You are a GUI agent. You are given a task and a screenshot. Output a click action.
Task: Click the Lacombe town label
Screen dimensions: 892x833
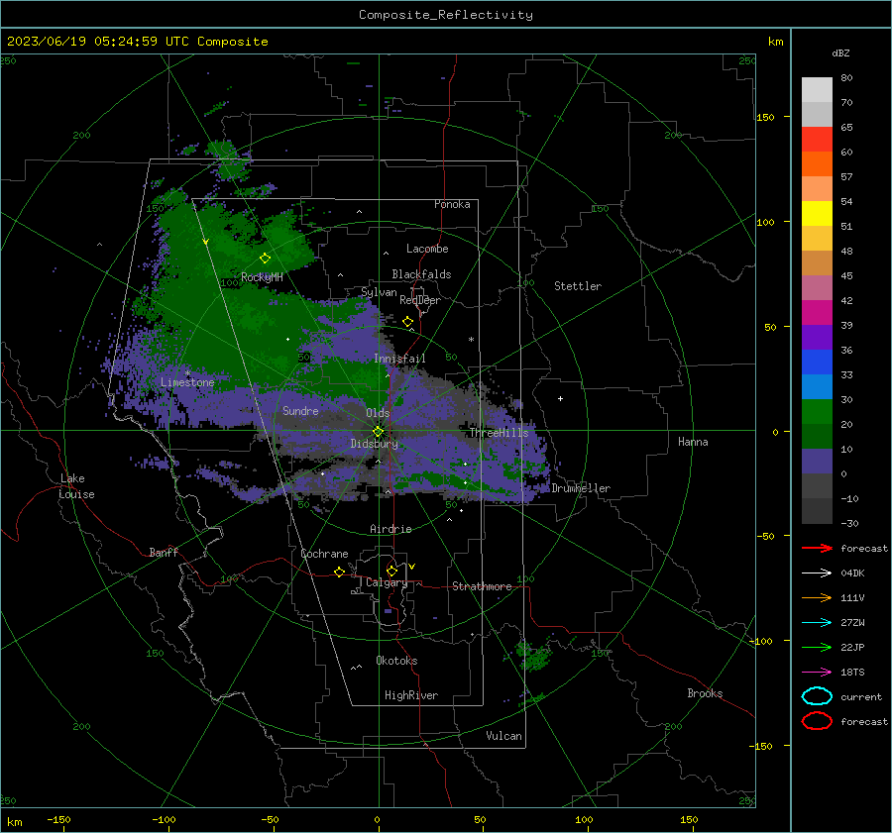(x=427, y=249)
